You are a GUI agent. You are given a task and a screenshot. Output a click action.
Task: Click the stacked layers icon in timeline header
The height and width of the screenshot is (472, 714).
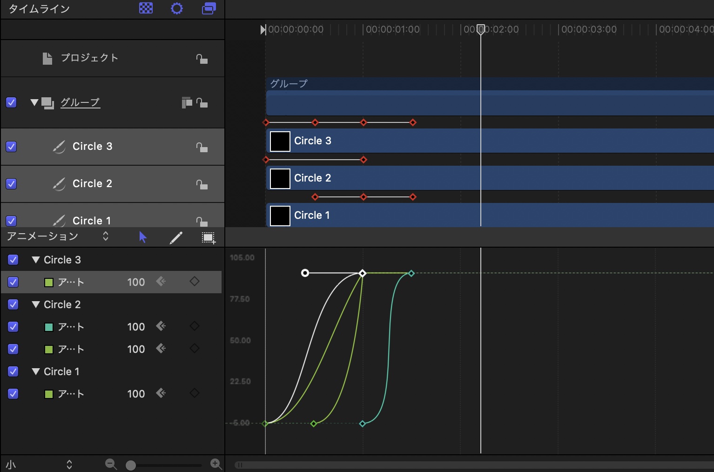(209, 8)
